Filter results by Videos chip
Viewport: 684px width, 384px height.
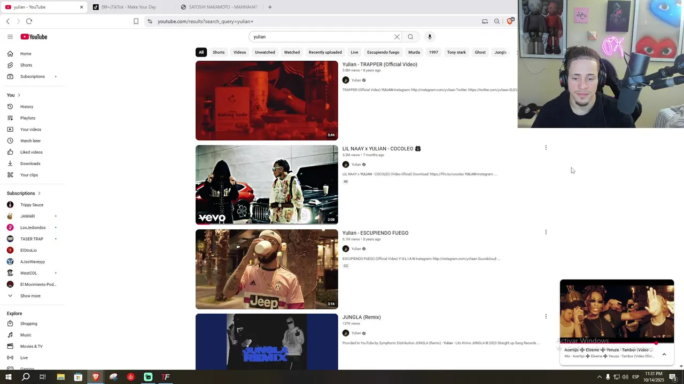(x=239, y=52)
